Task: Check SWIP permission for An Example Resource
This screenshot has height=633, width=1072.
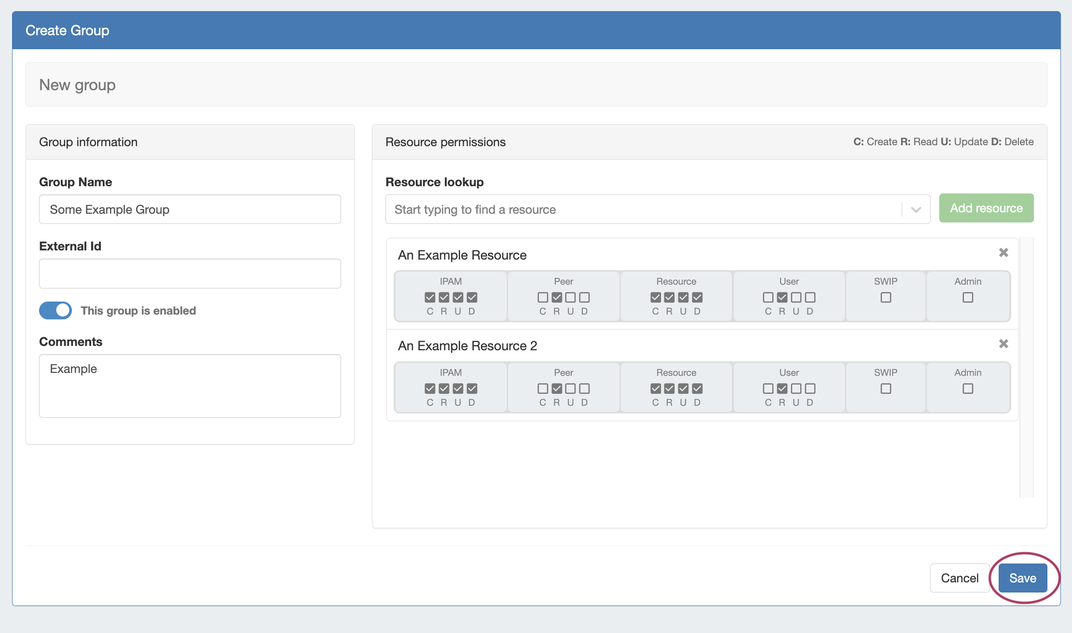Action: pyautogui.click(x=886, y=298)
